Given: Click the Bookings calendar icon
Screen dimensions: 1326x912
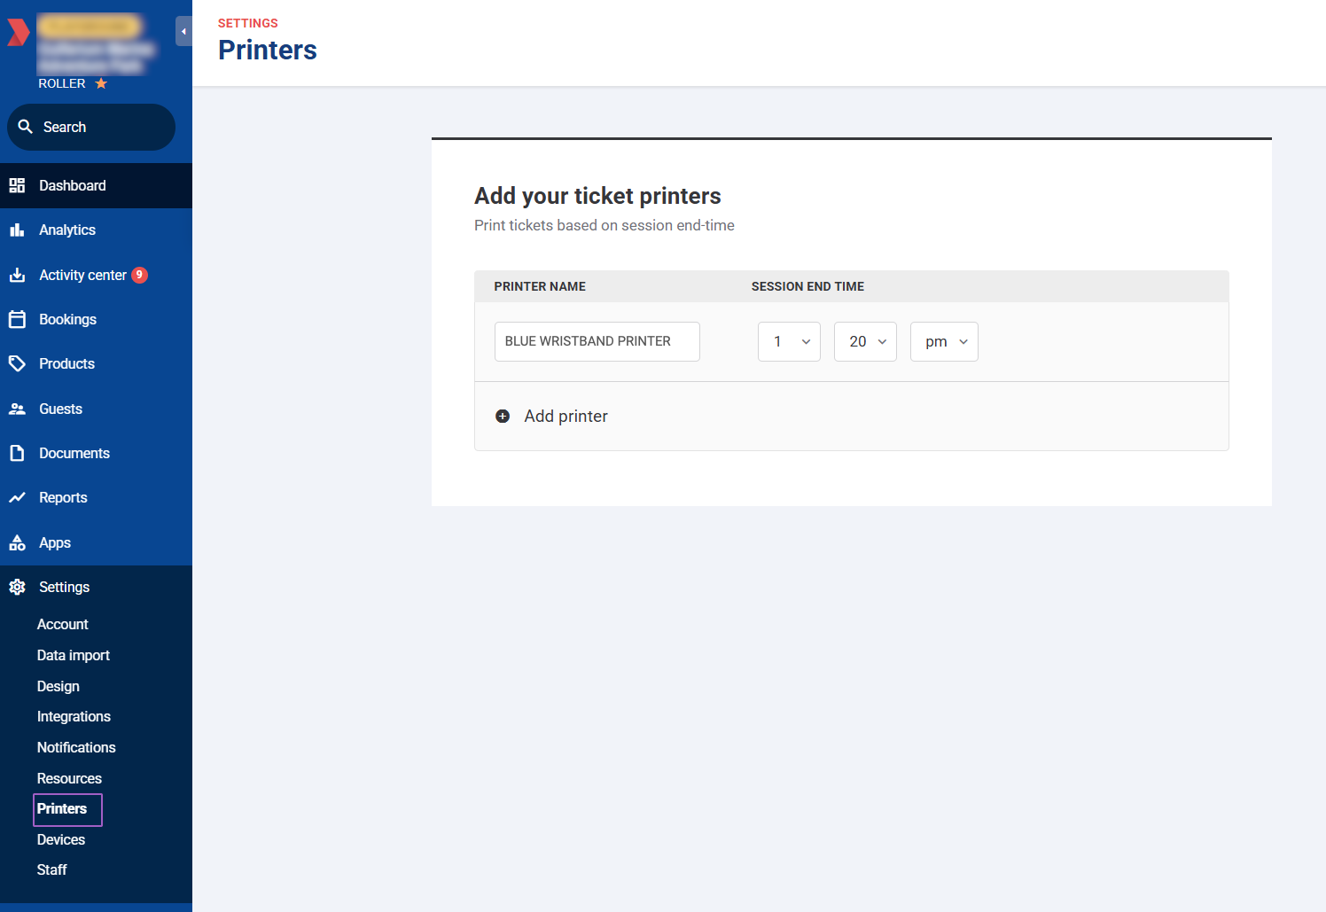Looking at the screenshot, I should 17,319.
